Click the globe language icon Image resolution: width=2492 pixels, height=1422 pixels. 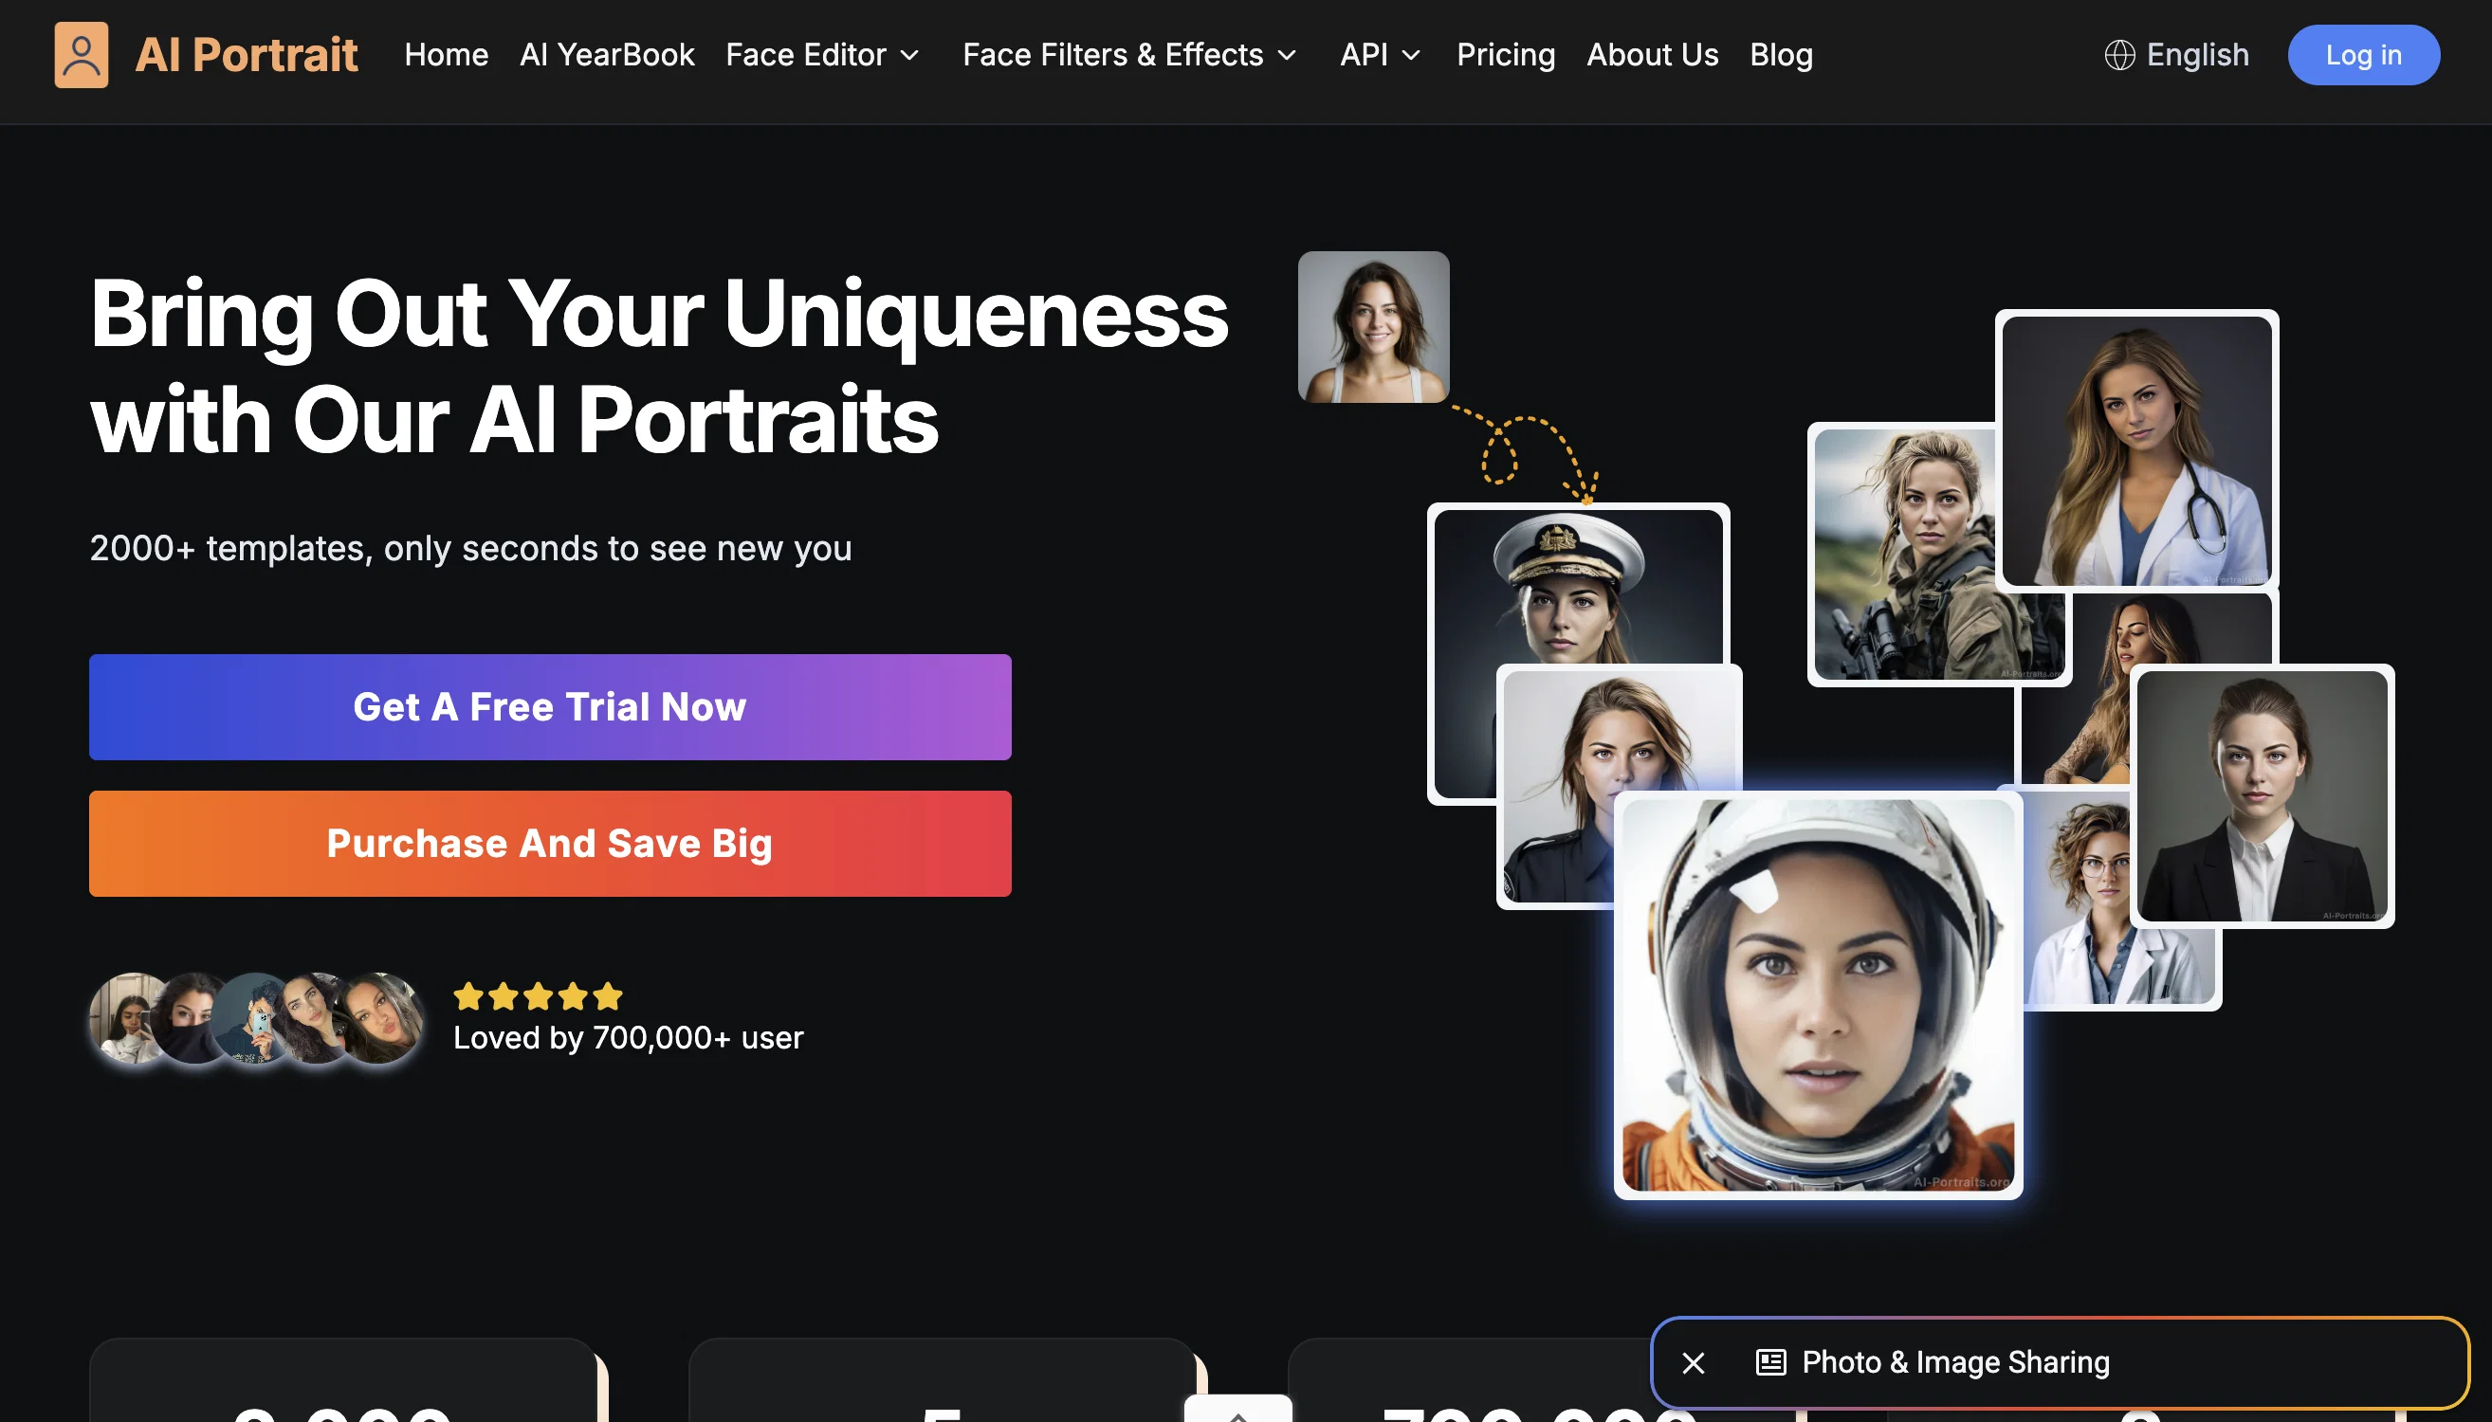click(2118, 55)
